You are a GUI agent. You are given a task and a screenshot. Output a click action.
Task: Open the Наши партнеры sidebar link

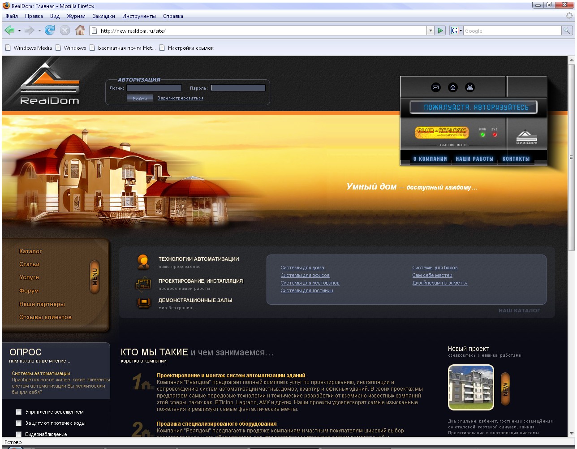[x=42, y=304]
